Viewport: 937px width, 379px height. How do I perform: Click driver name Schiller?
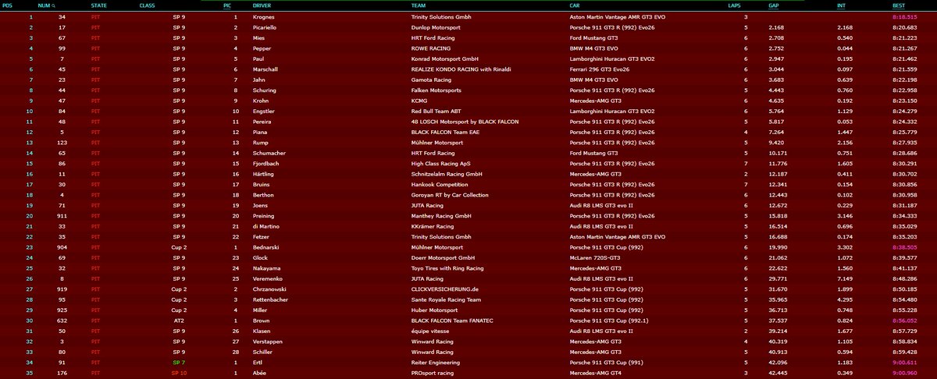pyautogui.click(x=263, y=352)
